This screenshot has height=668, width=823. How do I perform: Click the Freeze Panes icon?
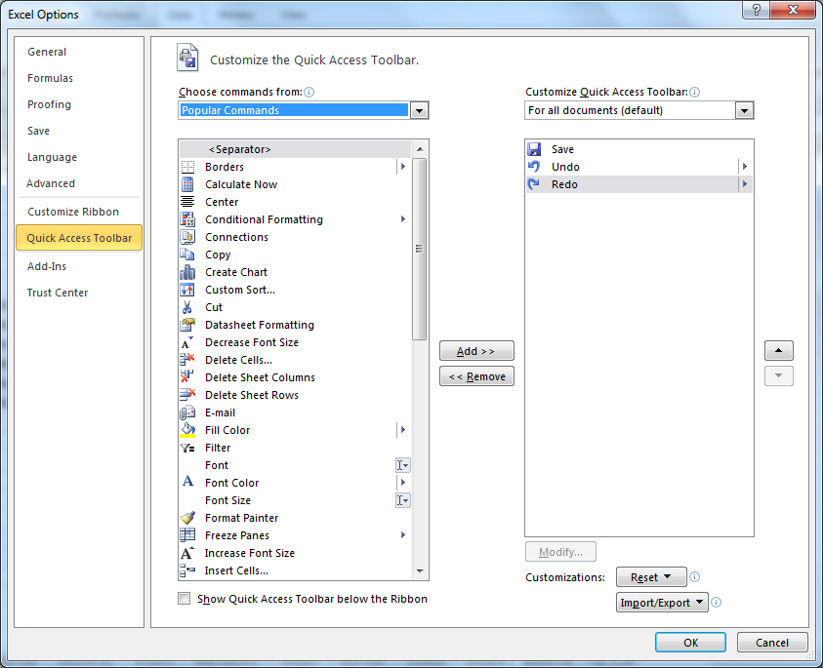coord(187,535)
